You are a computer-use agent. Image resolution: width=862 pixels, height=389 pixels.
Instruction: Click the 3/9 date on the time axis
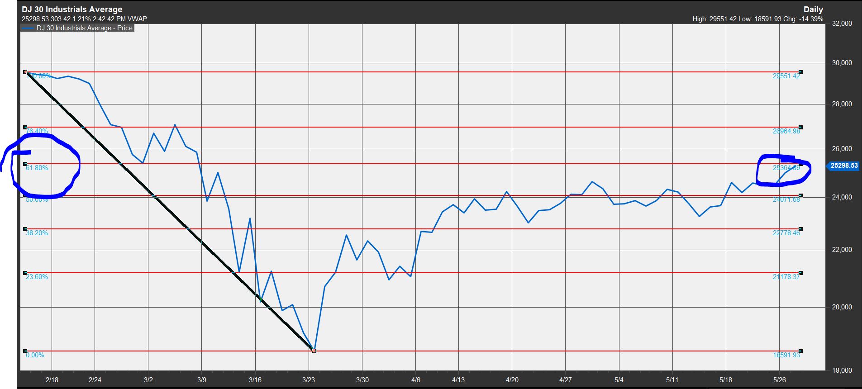tap(202, 380)
